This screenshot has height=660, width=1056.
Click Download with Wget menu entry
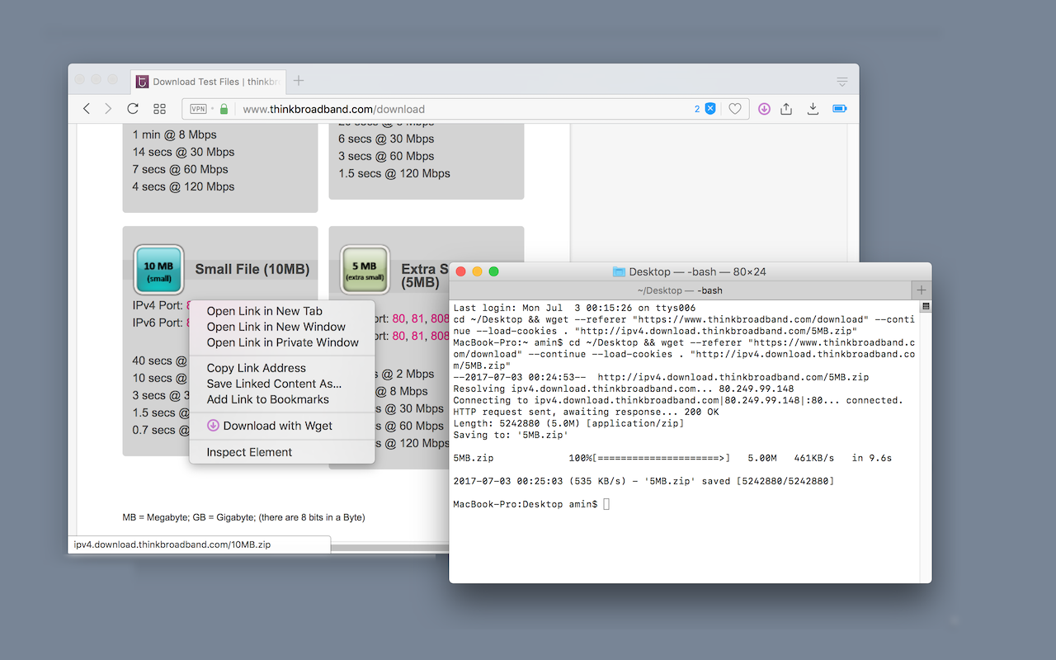coord(282,426)
